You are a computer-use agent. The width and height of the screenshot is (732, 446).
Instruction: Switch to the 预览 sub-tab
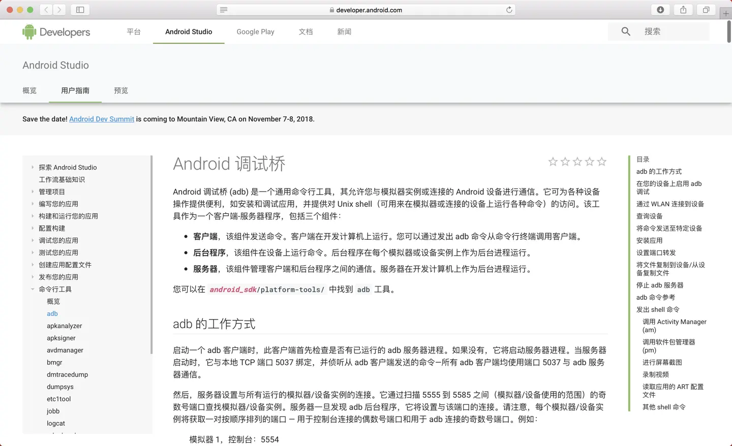(x=121, y=90)
